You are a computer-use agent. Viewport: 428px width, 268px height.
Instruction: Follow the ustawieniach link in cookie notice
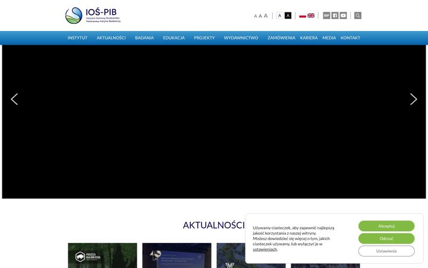coord(265,250)
